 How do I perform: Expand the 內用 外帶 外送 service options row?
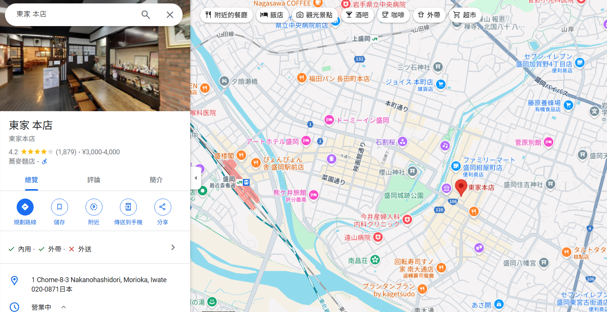click(95, 248)
